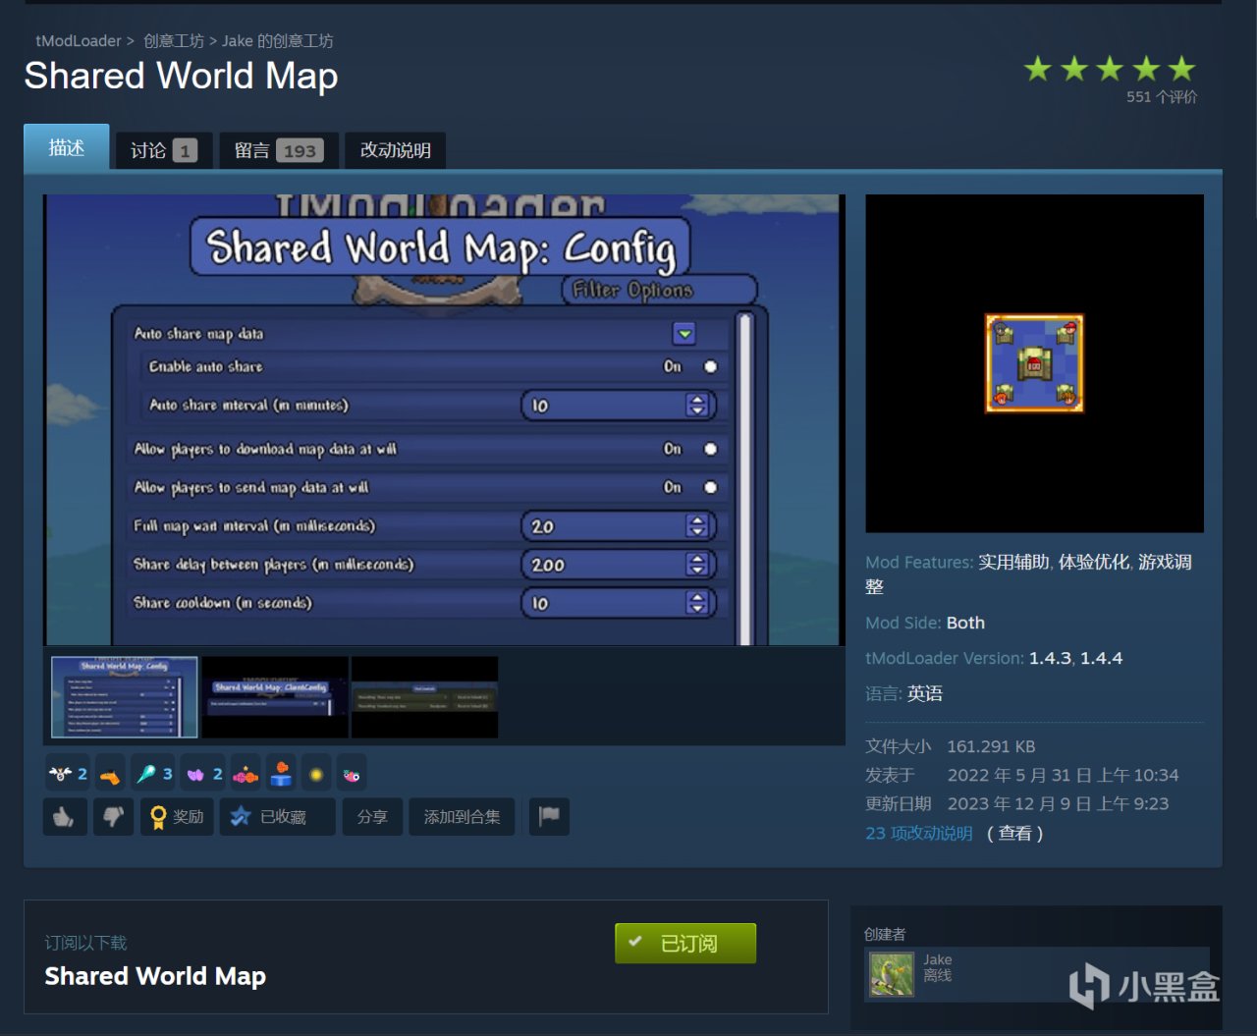Click the 体验优化 mod feature tag
This screenshot has width=1257, height=1036.
tap(1094, 562)
